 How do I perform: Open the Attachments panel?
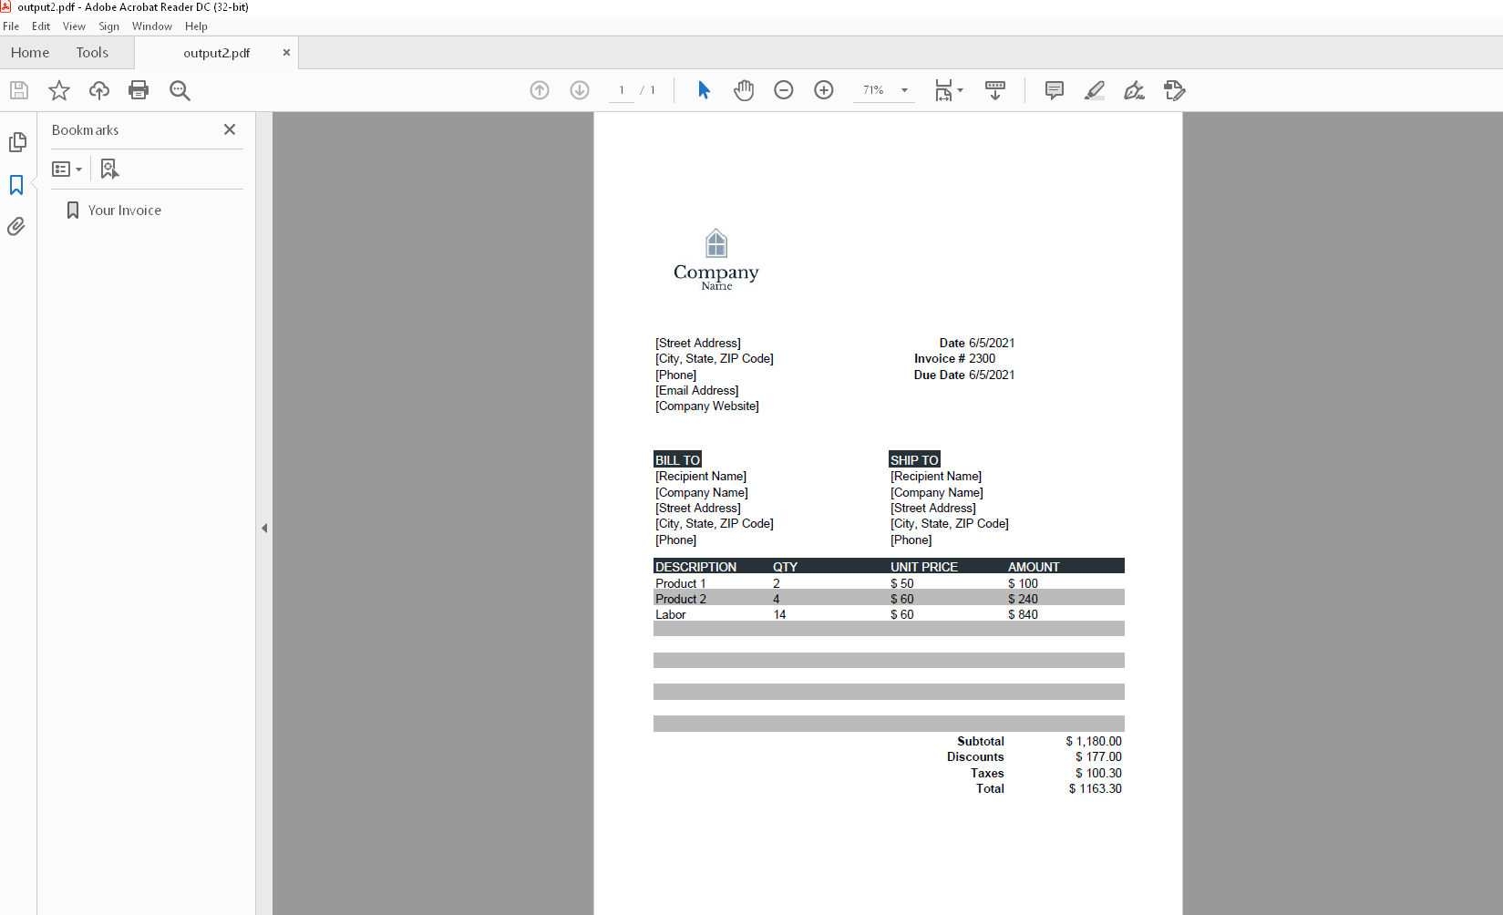tap(15, 226)
